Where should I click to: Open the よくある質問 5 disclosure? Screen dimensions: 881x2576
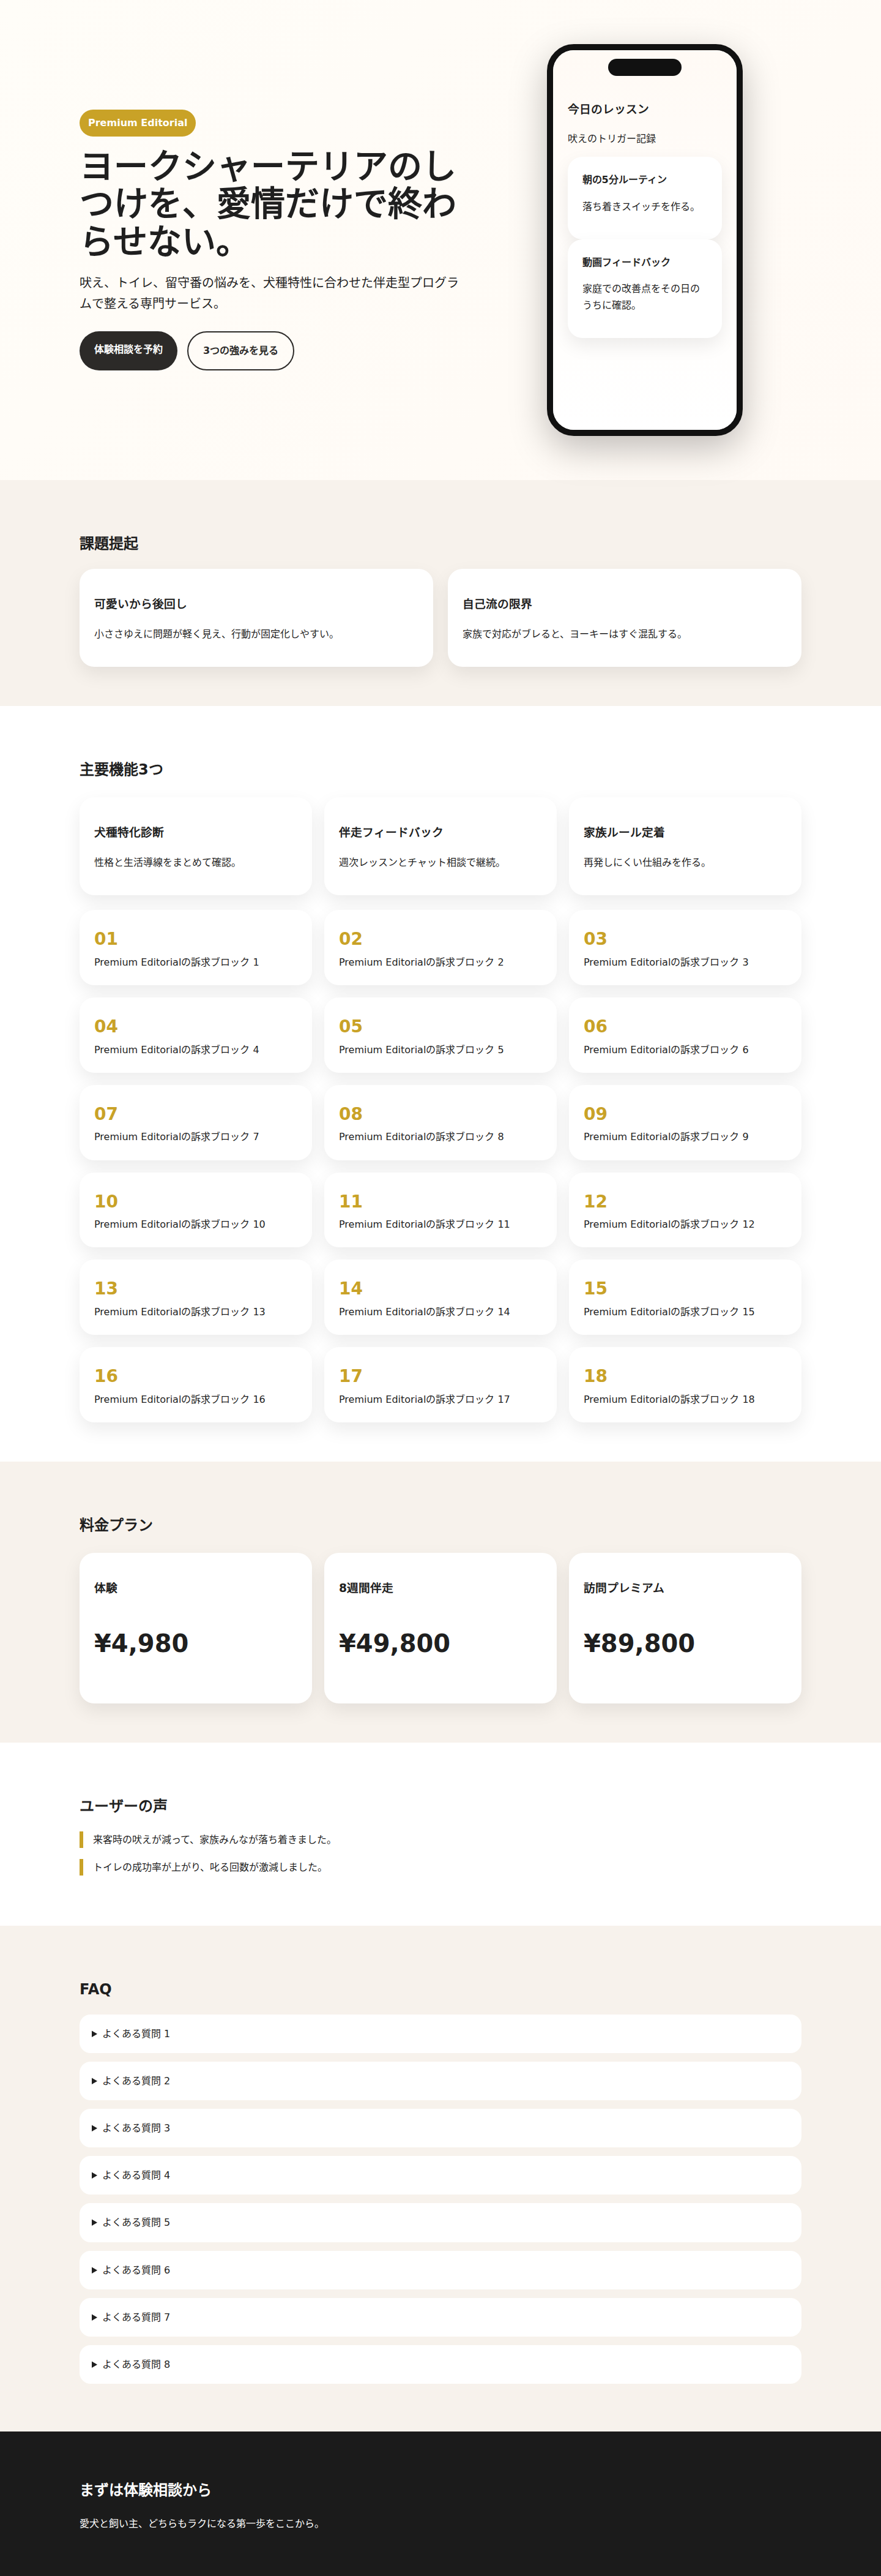pos(439,2222)
